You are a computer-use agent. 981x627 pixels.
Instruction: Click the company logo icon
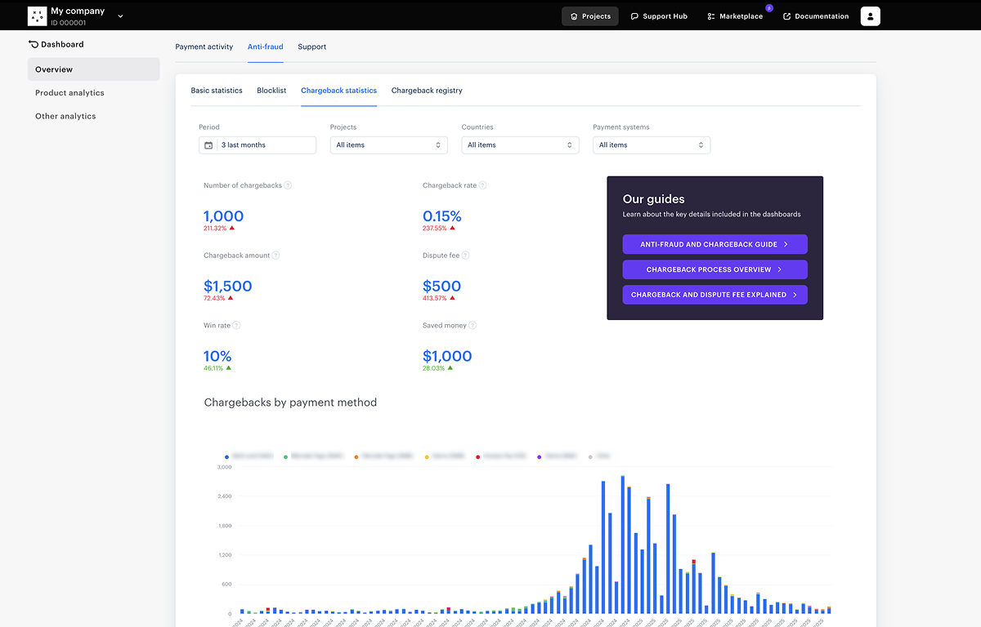[x=37, y=16]
